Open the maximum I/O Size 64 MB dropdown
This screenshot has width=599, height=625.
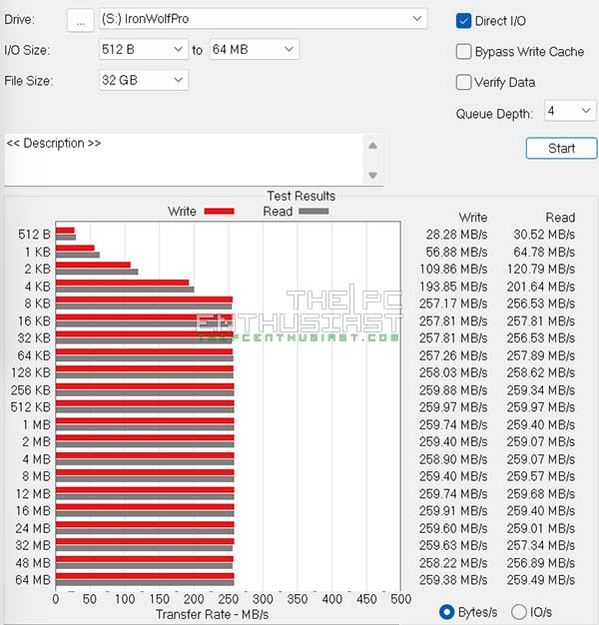click(255, 50)
